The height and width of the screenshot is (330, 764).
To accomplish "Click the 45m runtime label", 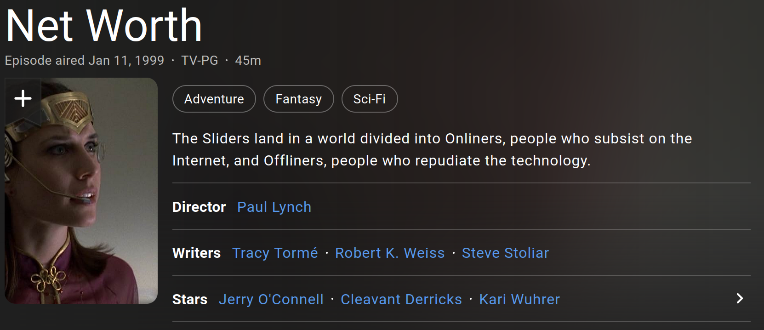I will [x=248, y=60].
